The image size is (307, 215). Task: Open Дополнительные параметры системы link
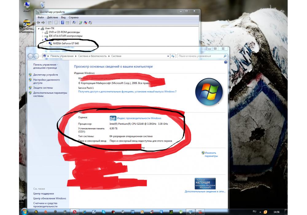[x=50, y=94]
